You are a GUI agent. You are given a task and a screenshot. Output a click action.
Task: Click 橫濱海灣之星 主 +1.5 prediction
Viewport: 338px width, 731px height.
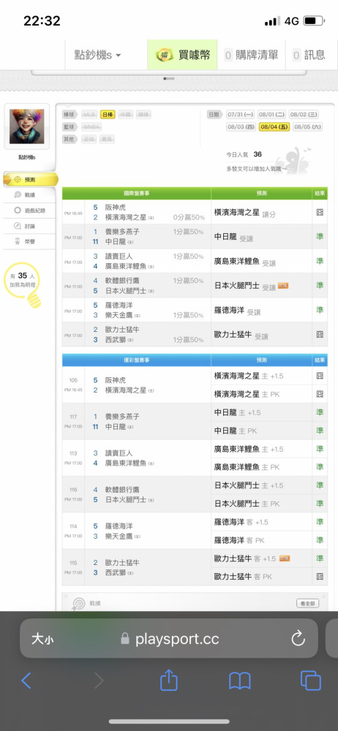[249, 376]
